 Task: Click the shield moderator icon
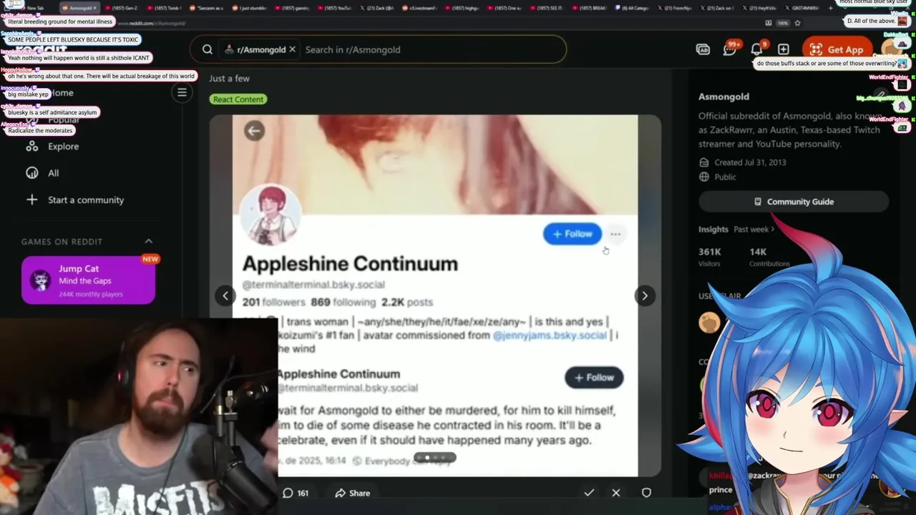[x=646, y=493]
